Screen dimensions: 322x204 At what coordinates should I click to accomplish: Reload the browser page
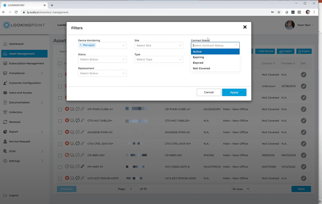click(16, 12)
